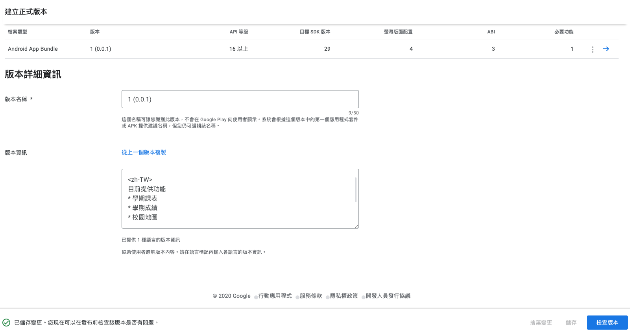
Task: Open the 行動應用程式 footer link
Action: (x=275, y=296)
